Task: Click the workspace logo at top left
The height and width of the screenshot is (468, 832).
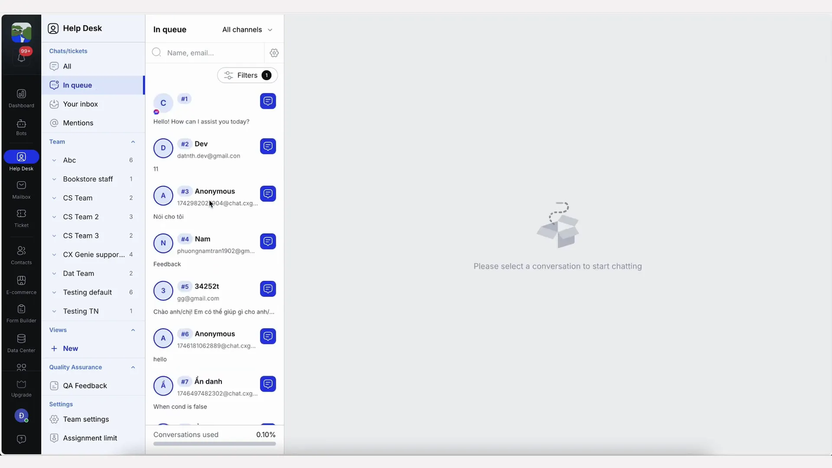Action: (x=21, y=32)
